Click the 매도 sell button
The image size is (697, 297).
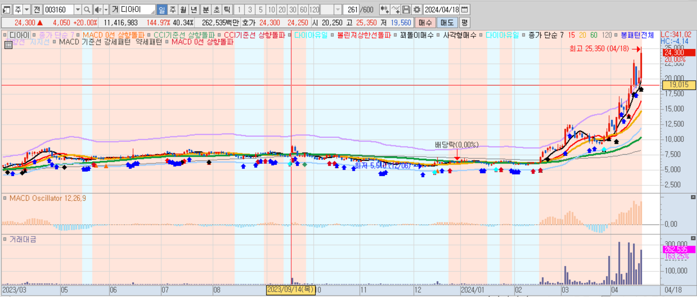447,23
